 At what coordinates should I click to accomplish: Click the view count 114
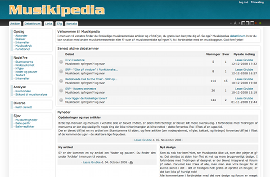coord(213,81)
